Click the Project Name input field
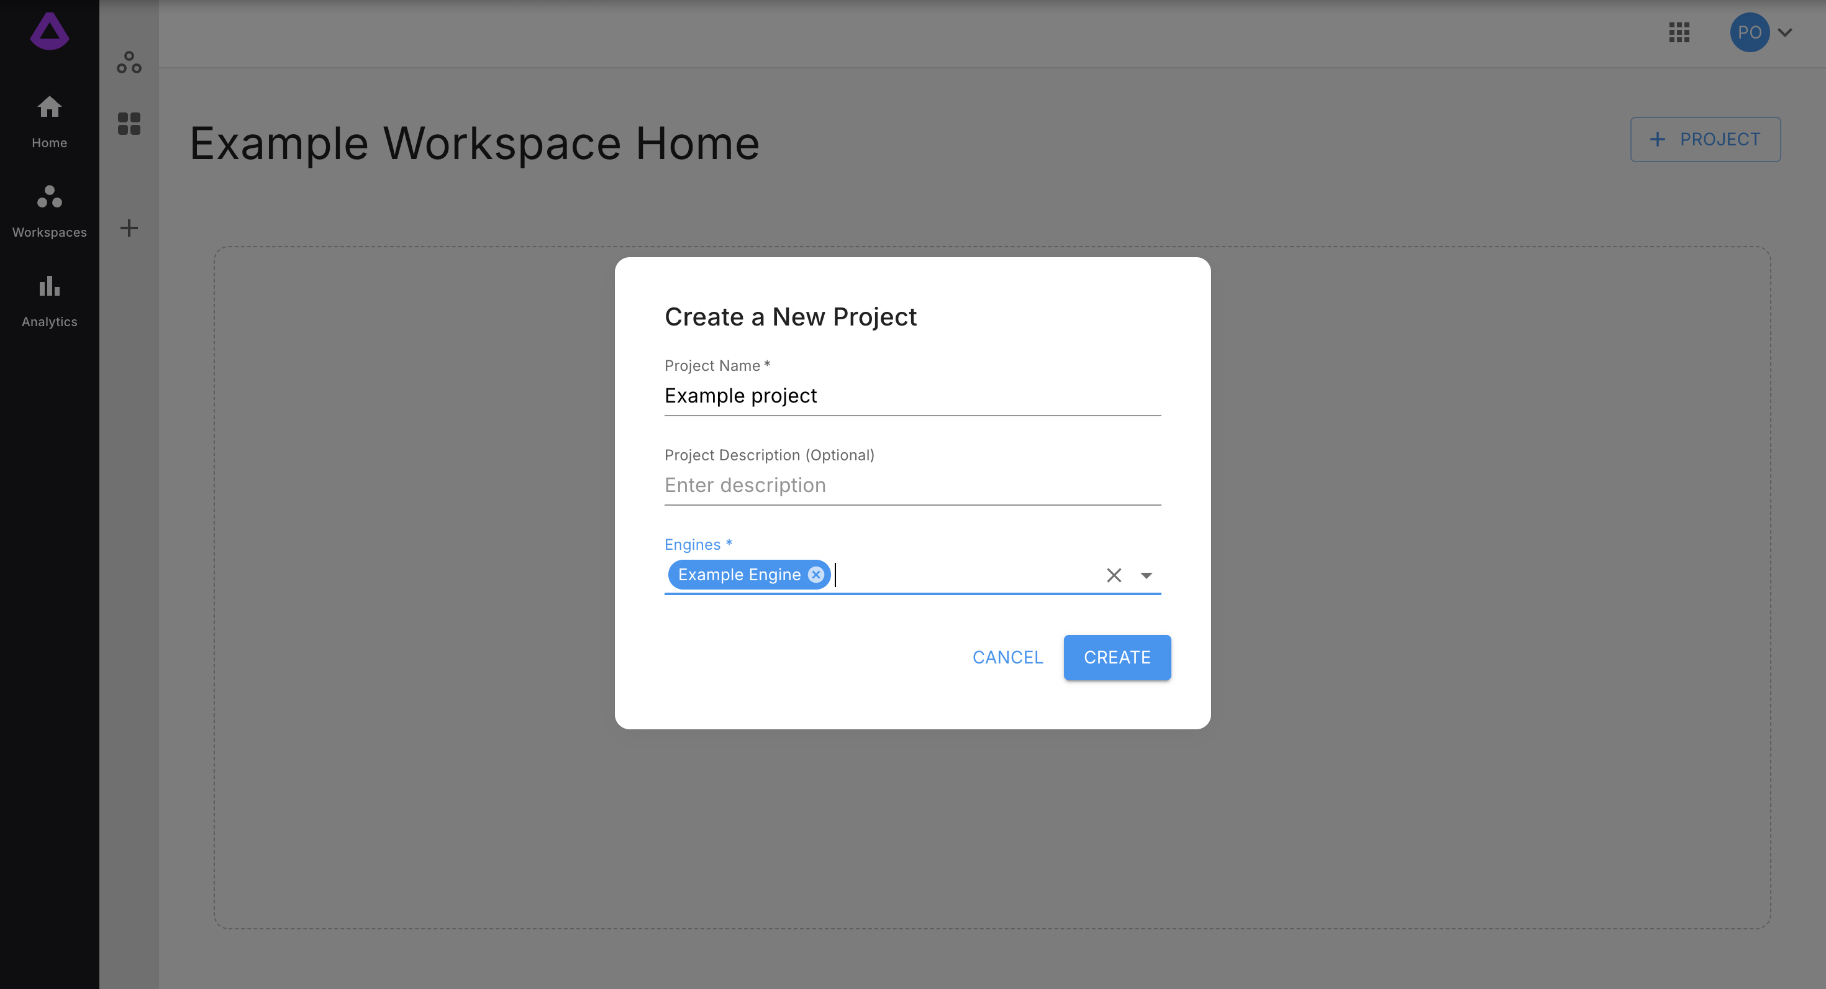 pos(912,396)
